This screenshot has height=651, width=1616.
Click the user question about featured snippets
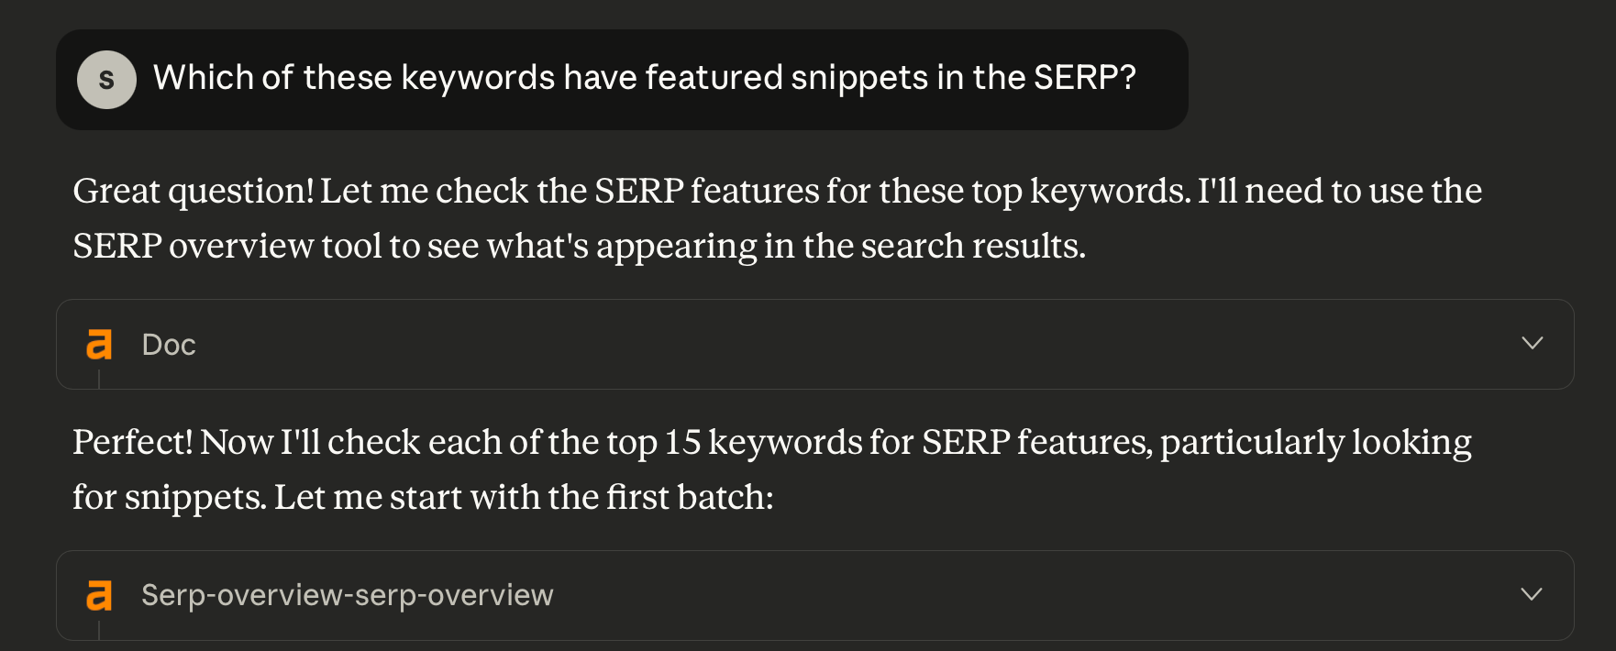[644, 78]
